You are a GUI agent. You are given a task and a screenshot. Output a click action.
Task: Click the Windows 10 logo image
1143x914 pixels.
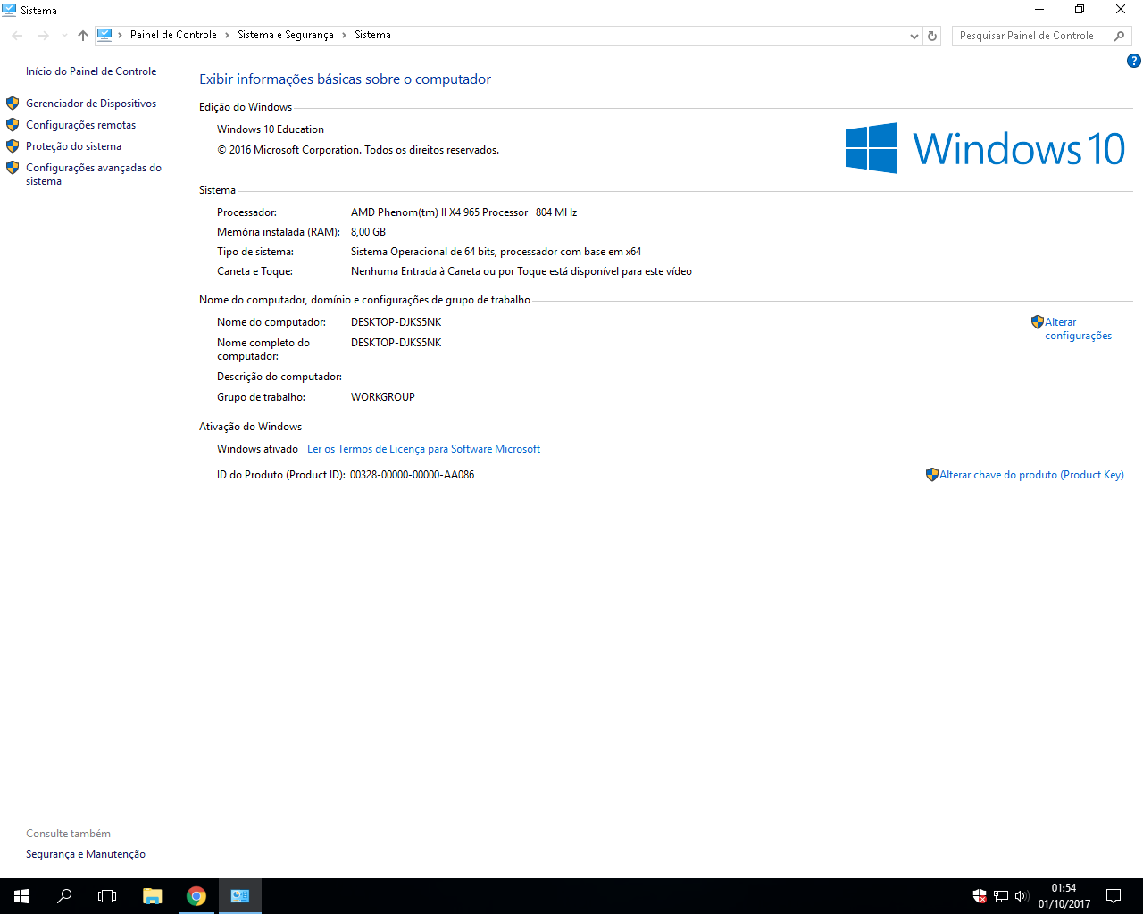coord(985,148)
